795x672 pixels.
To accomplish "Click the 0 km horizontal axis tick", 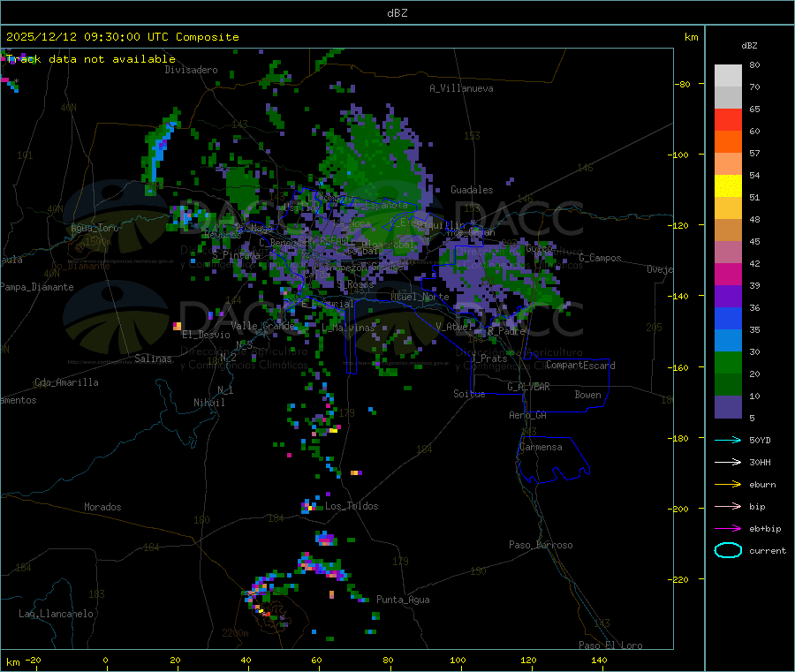I will (105, 660).
